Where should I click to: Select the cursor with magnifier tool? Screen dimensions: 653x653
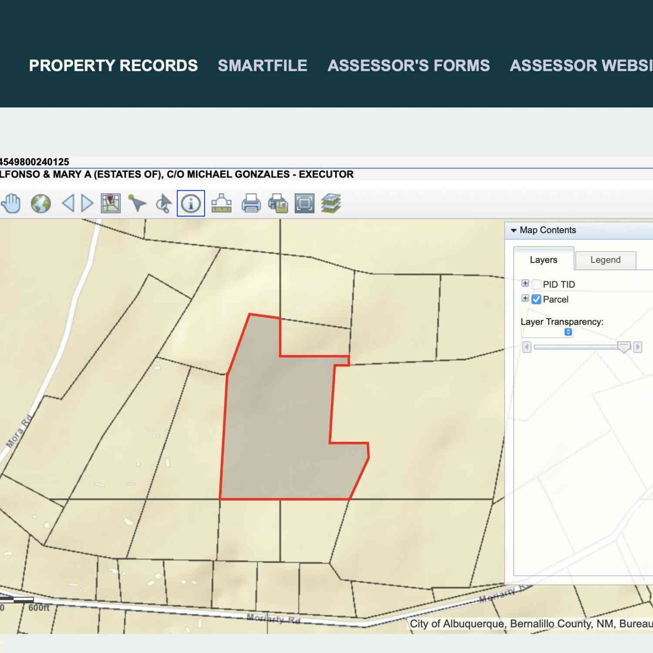[x=164, y=204]
